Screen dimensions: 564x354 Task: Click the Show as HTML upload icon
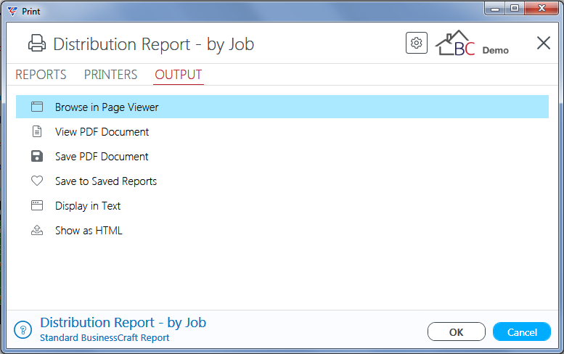pos(37,230)
